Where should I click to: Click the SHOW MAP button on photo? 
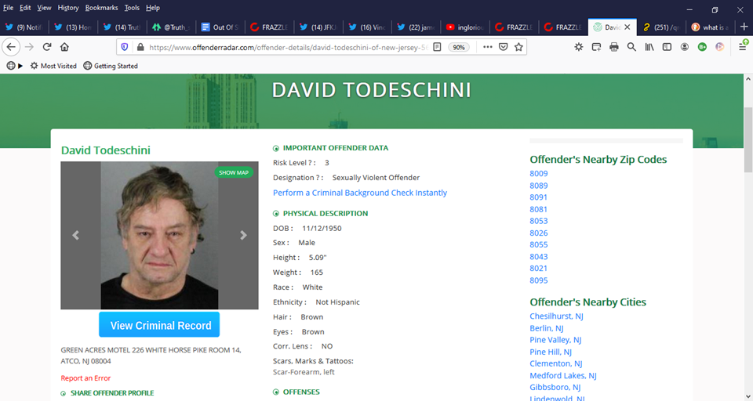234,172
